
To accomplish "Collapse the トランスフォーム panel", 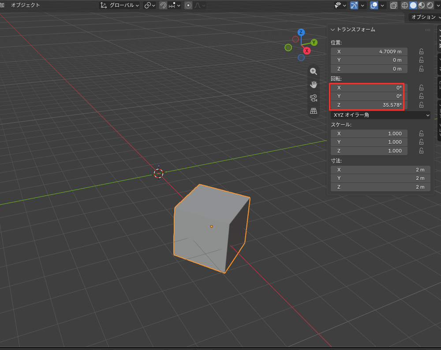I will (333, 30).
